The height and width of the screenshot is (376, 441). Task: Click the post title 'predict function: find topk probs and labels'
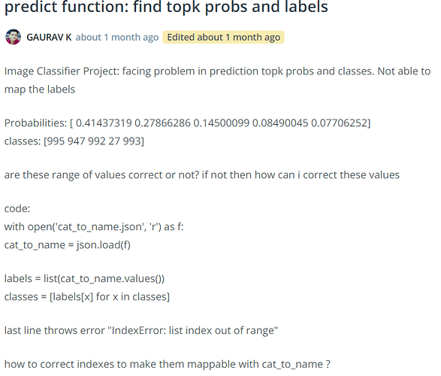tap(166, 6)
